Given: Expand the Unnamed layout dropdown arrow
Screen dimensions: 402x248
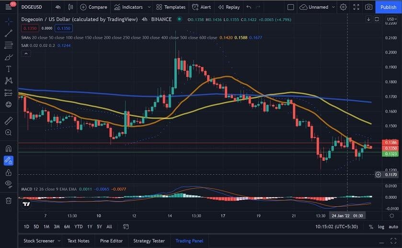Looking at the screenshot, I should click(x=333, y=7).
